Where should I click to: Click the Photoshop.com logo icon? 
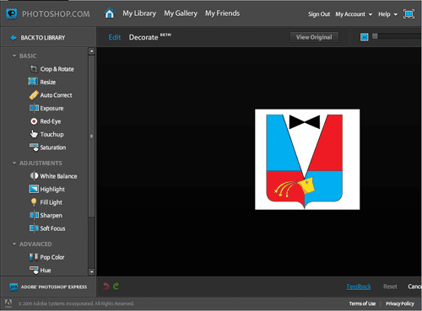(12, 13)
